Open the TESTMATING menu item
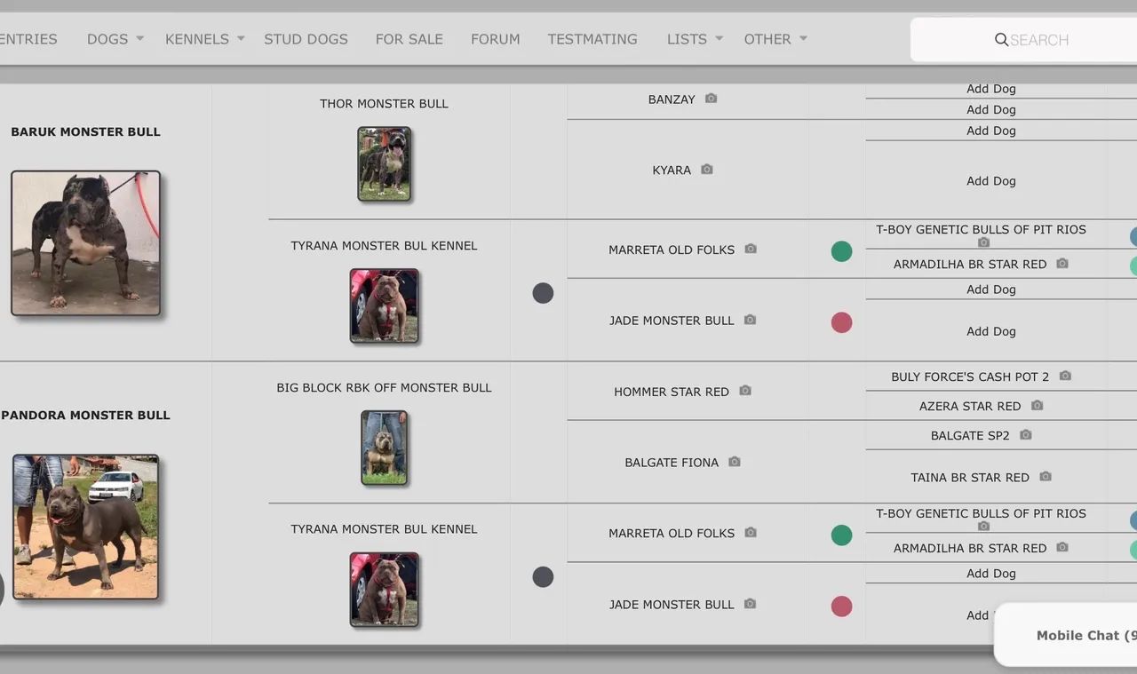Image resolution: width=1137 pixels, height=674 pixels. coord(592,39)
